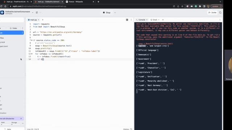Image resolution: width=232 pixels, height=130 pixels.
Task: Click the replit.com address bar
Action: tap(92, 6)
